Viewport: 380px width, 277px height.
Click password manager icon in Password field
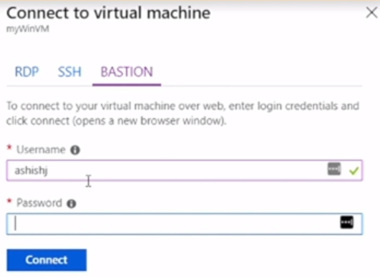tap(347, 222)
